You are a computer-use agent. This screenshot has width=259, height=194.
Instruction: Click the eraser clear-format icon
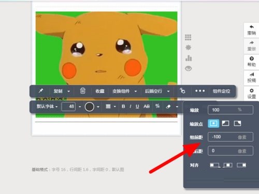(168, 107)
